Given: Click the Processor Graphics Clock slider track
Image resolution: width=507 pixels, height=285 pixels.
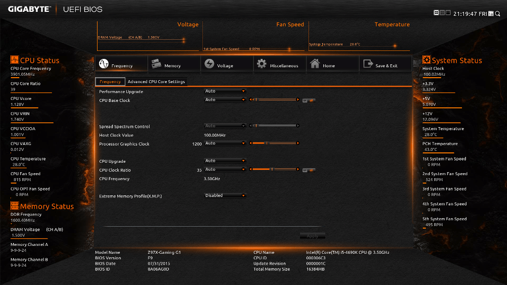Looking at the screenshot, I should (274, 143).
